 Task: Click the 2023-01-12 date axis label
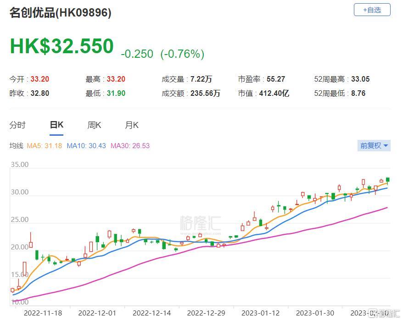[x=260, y=313]
